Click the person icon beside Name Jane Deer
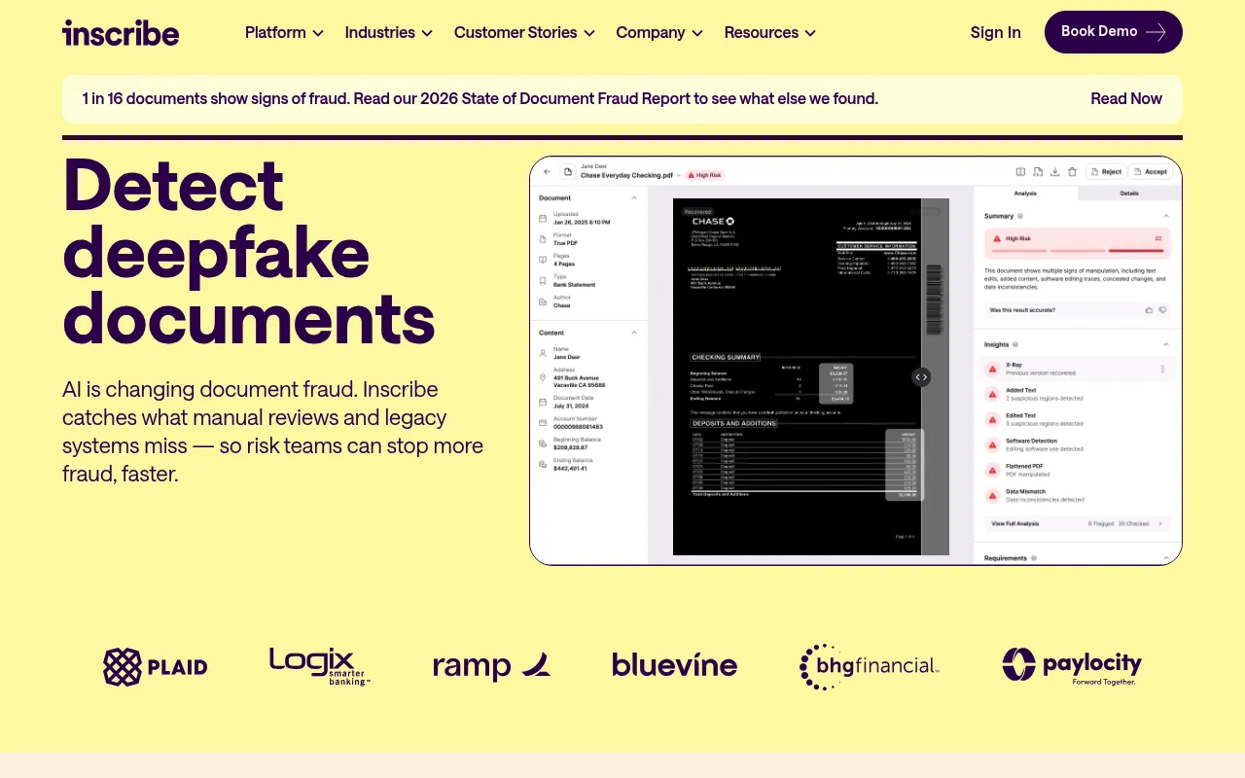1245x778 pixels. click(543, 352)
